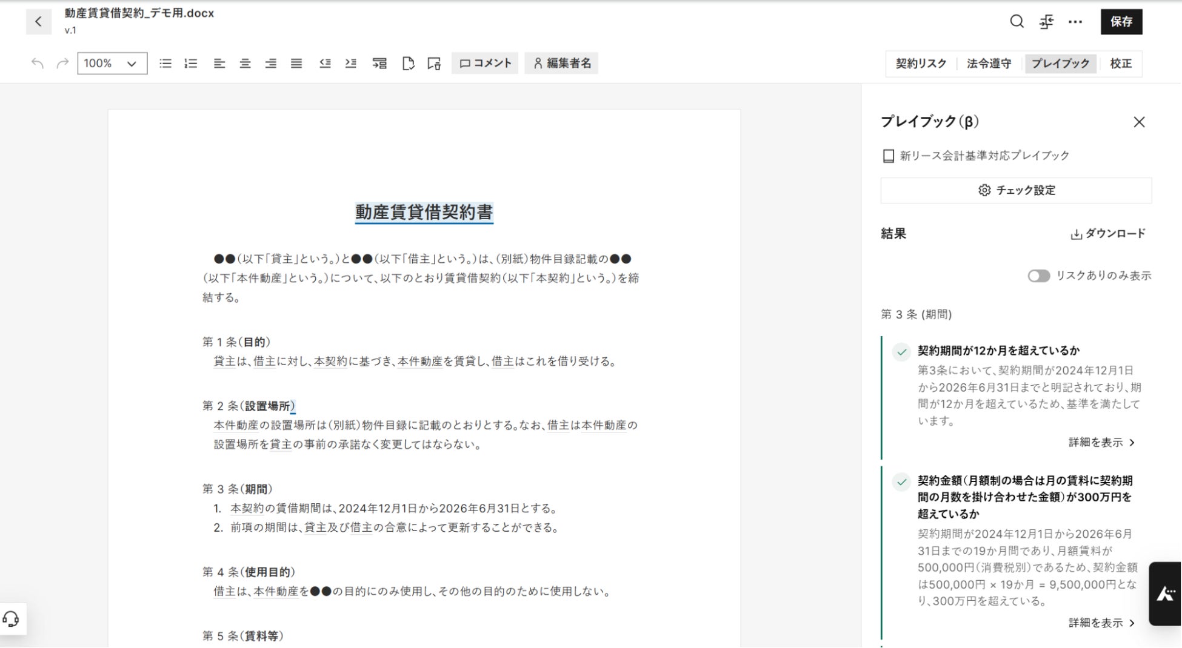Increase indent with toolbar icon

pyautogui.click(x=351, y=63)
